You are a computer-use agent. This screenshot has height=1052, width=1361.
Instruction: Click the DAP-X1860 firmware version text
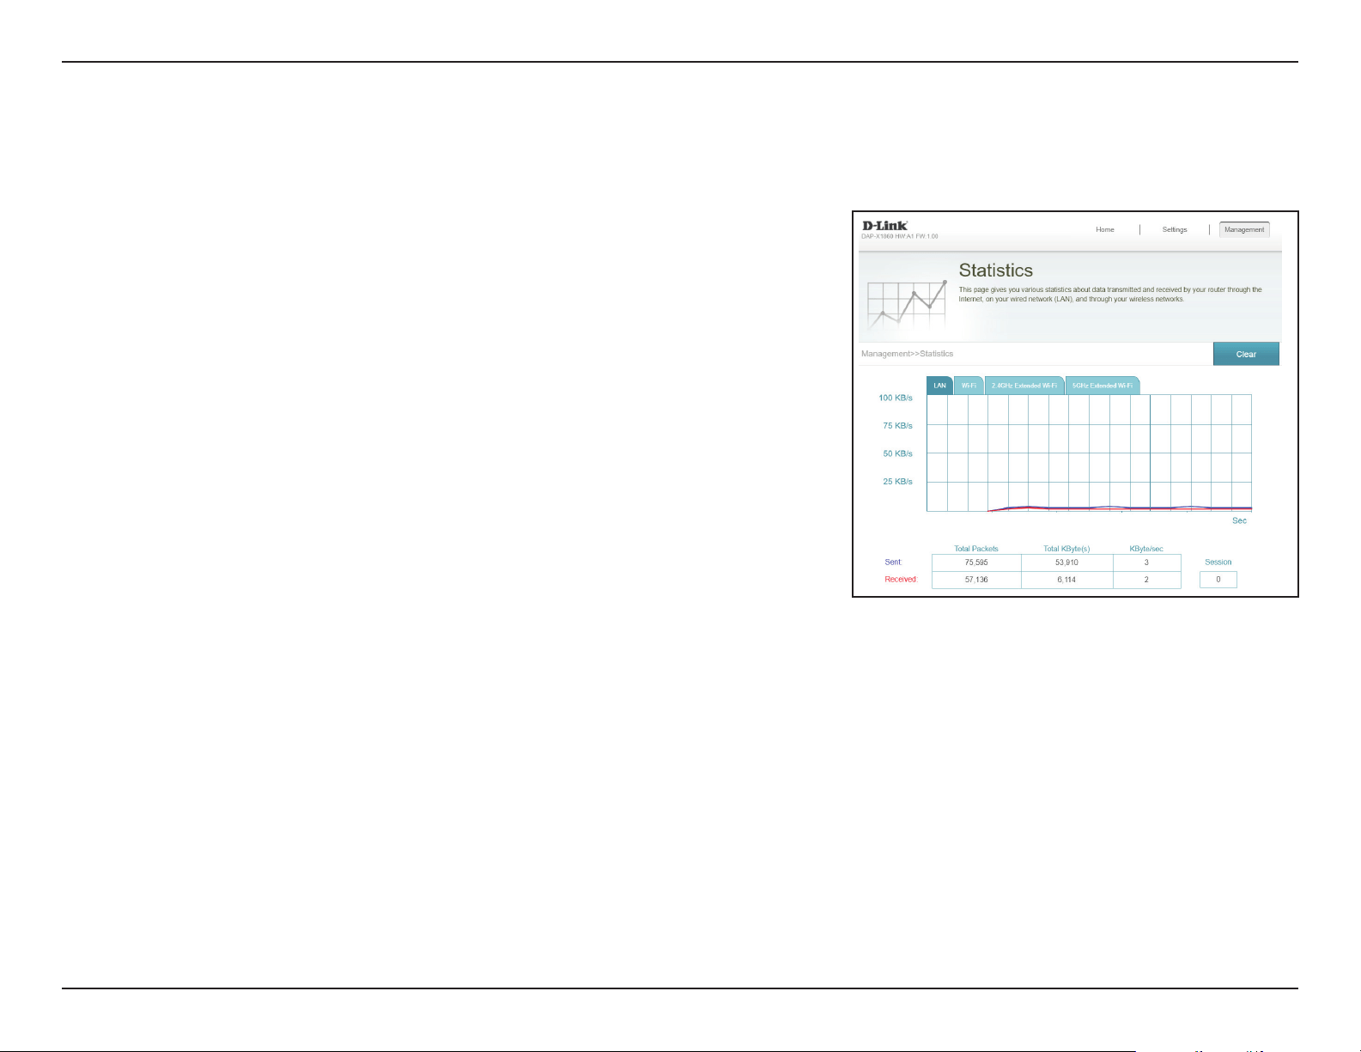[x=900, y=236]
